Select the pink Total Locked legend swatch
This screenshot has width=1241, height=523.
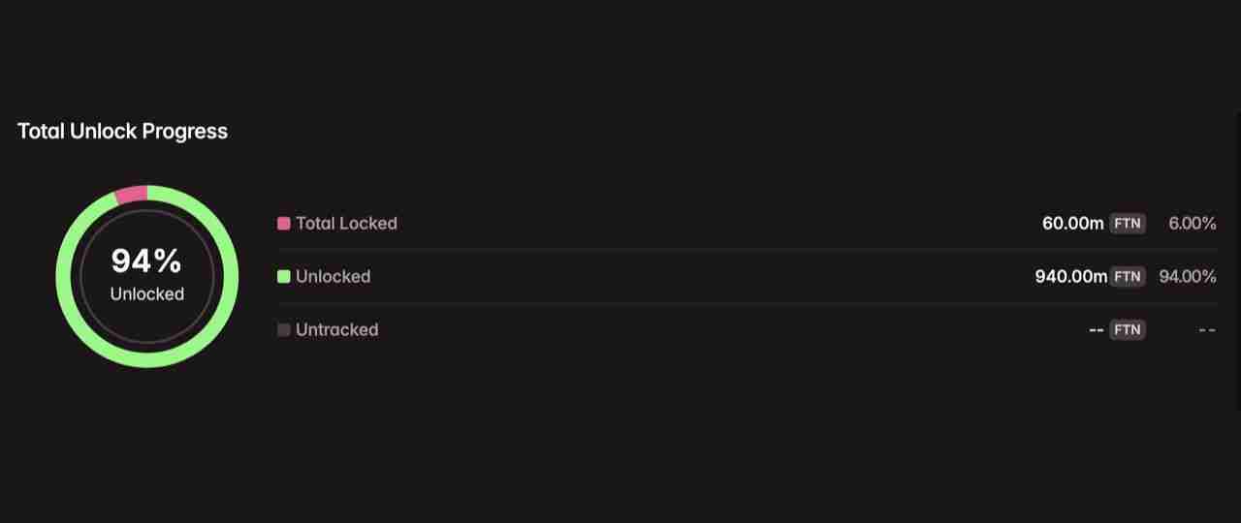tap(284, 224)
